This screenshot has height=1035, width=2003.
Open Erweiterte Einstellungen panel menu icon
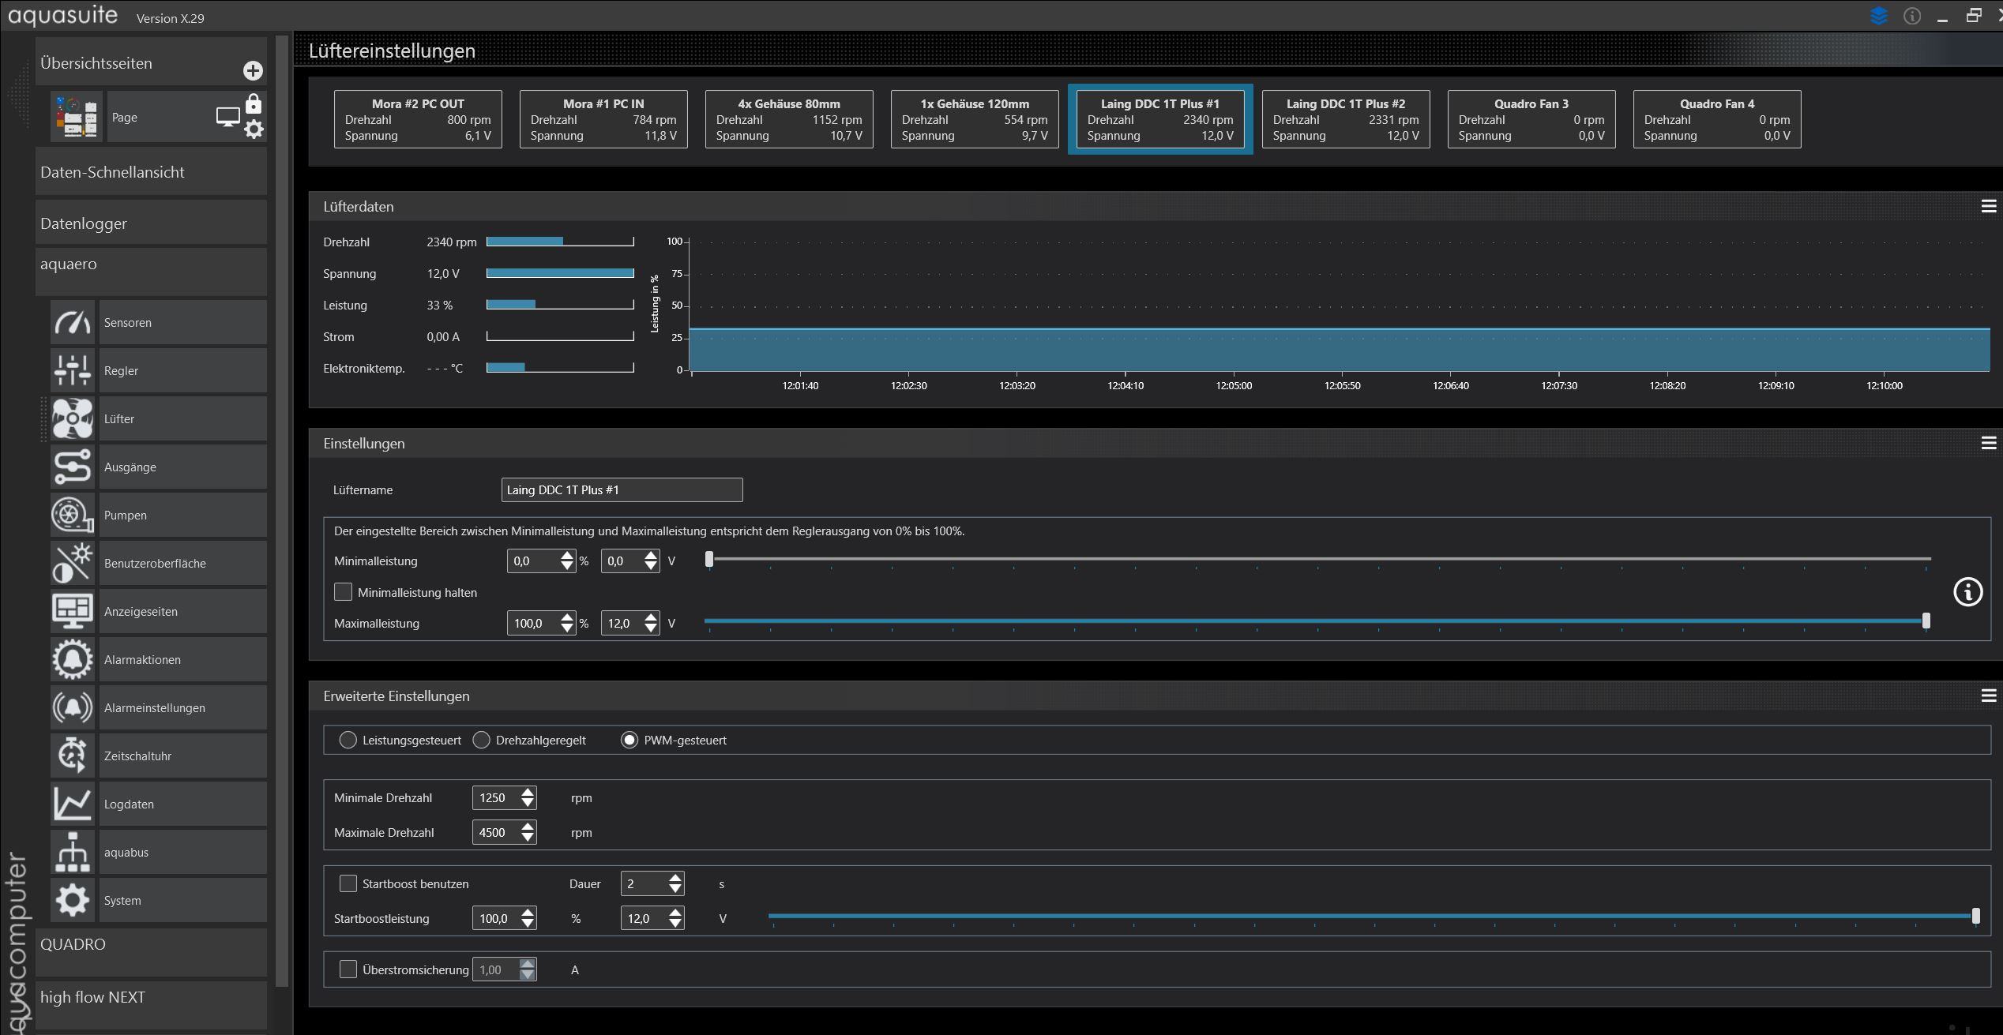click(x=1989, y=696)
